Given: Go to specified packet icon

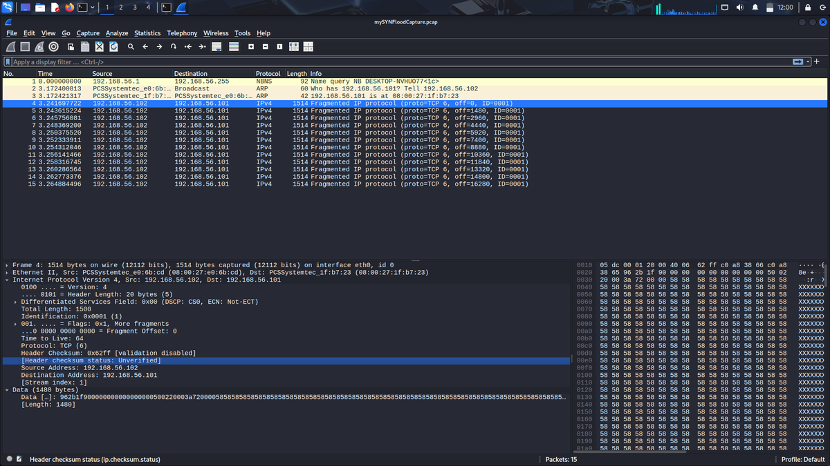Looking at the screenshot, I should [x=174, y=47].
